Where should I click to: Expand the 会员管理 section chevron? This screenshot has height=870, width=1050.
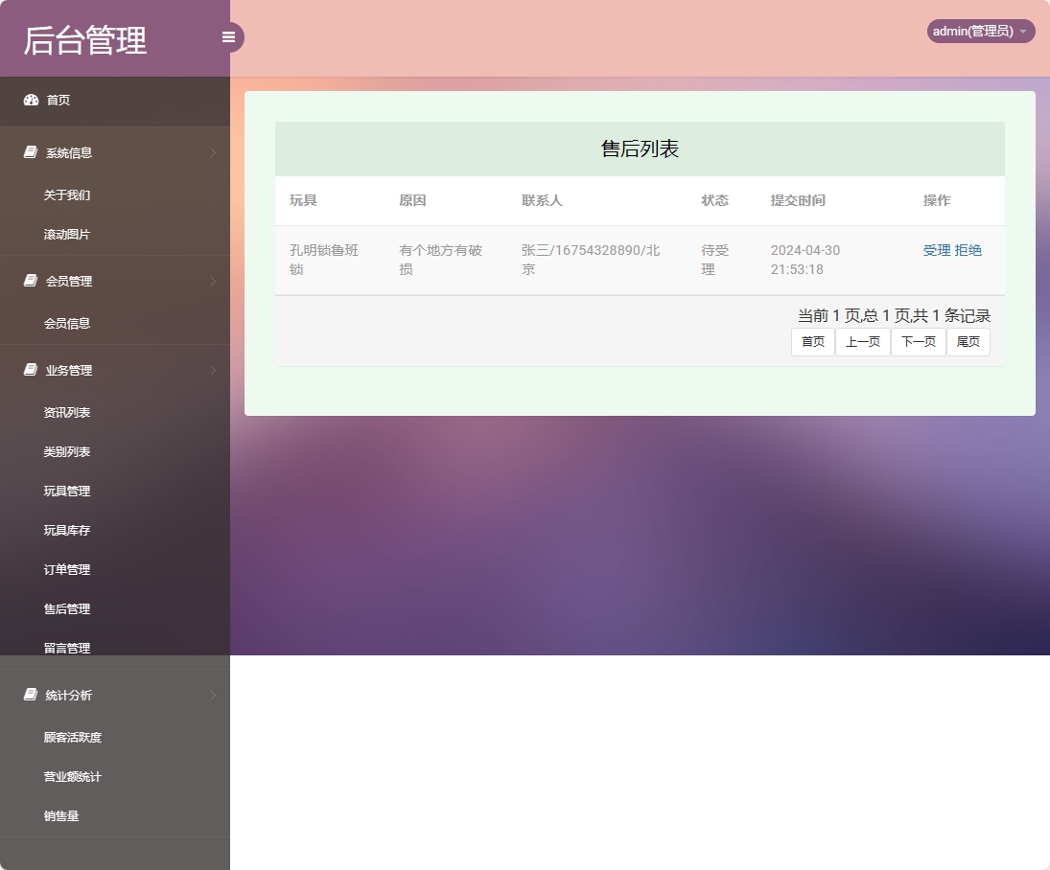(212, 280)
